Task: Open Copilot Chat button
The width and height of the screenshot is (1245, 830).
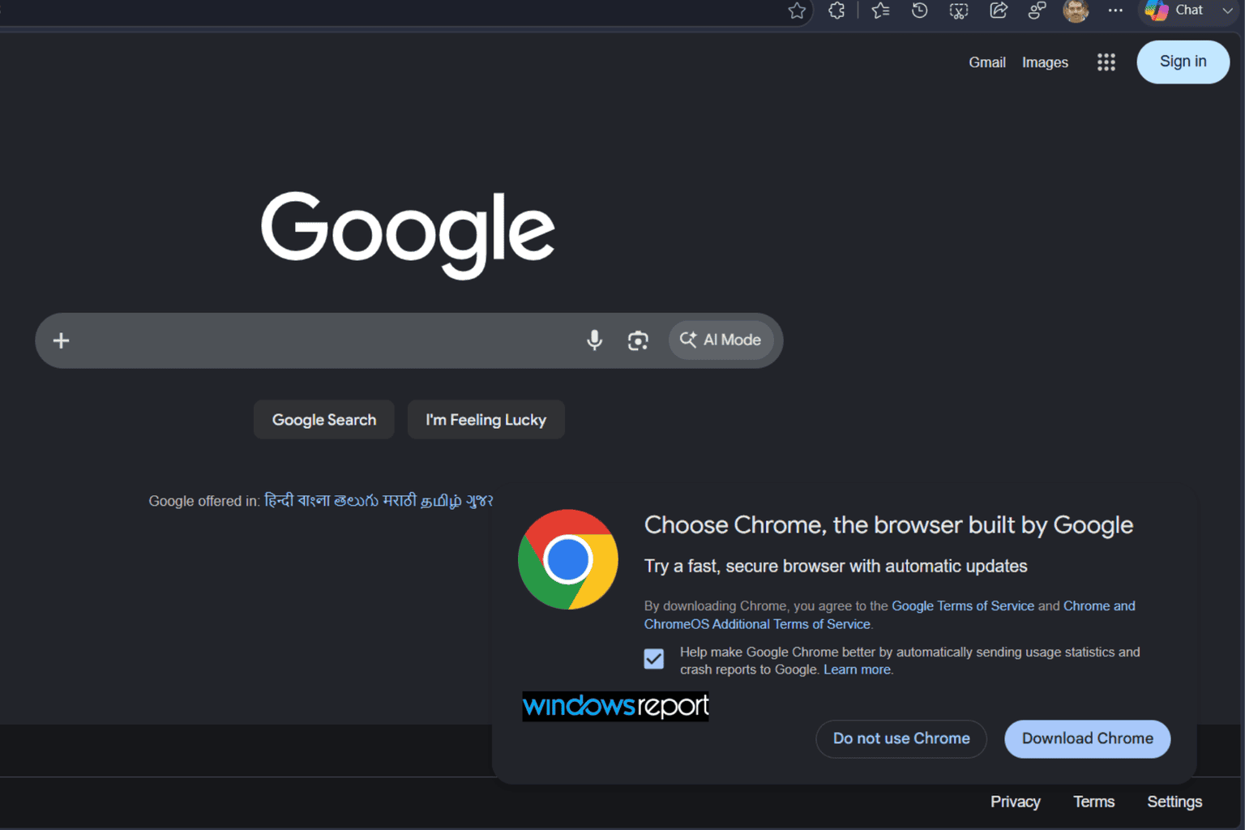Action: click(x=1174, y=11)
